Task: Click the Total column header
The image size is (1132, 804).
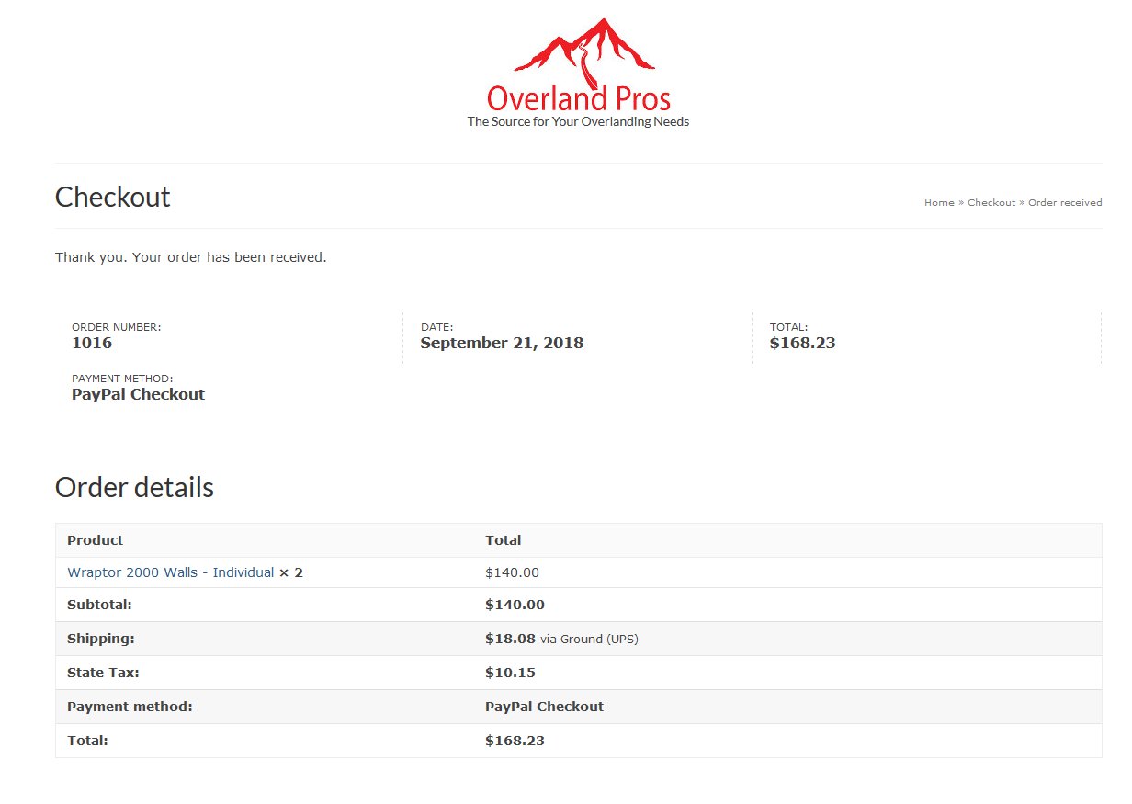Action: coord(503,540)
